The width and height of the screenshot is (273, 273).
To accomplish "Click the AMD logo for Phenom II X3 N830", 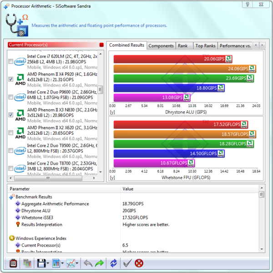I will (20, 115).
